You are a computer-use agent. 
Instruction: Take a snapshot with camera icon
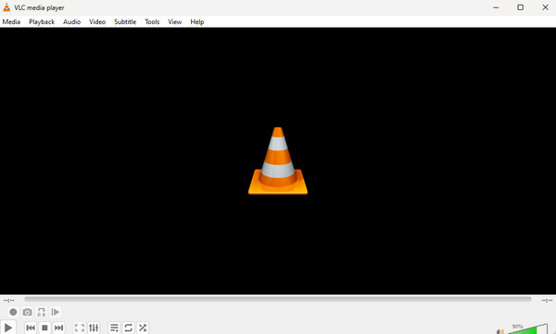click(27, 312)
